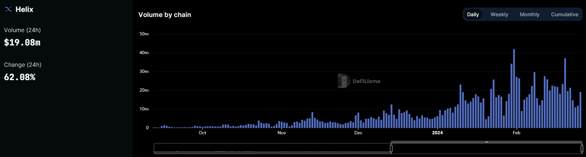This screenshot has width=586, height=157.
Task: Click the Nov x-axis label
Action: [x=282, y=133]
